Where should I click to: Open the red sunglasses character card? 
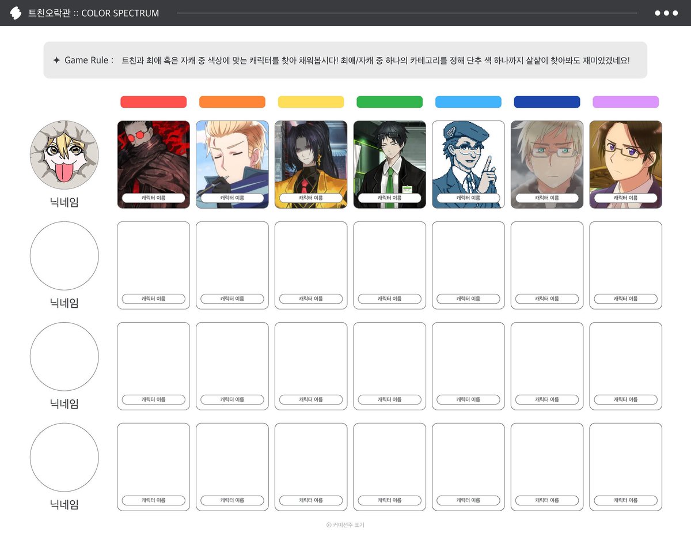tap(154, 164)
